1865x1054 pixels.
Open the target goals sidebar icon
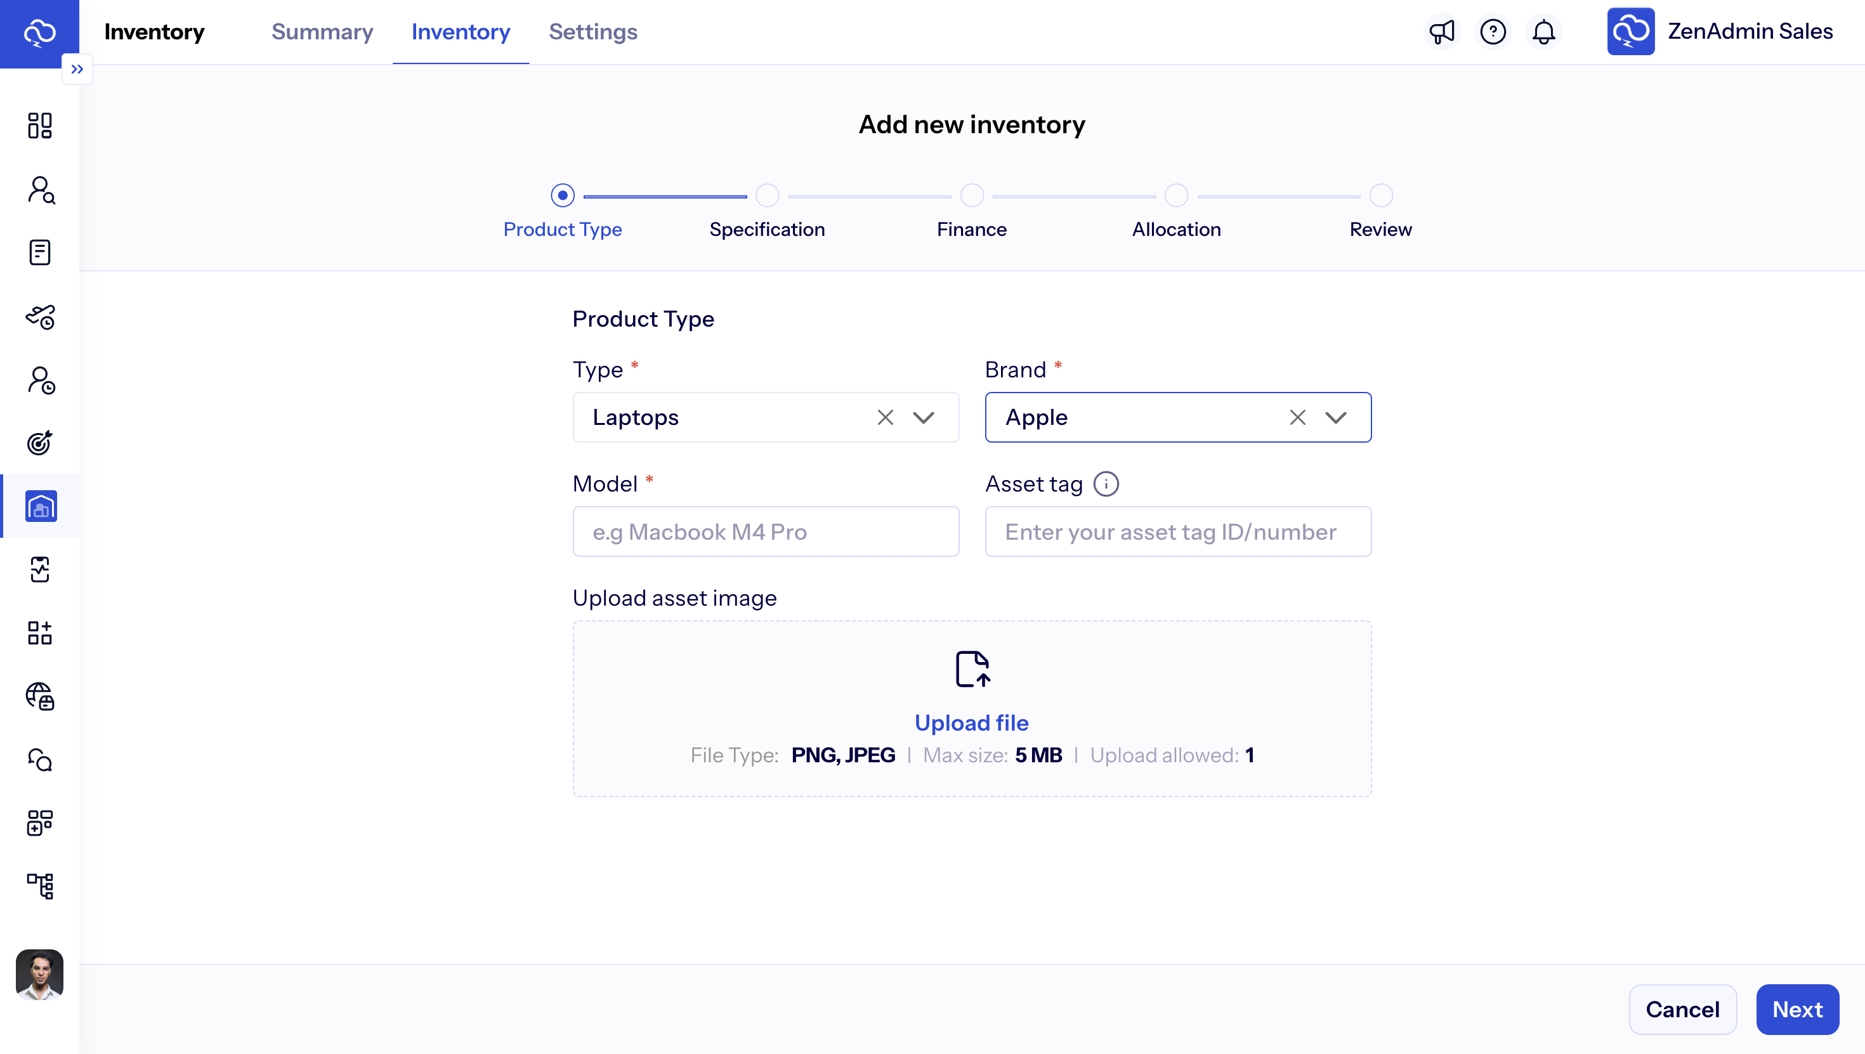40,442
